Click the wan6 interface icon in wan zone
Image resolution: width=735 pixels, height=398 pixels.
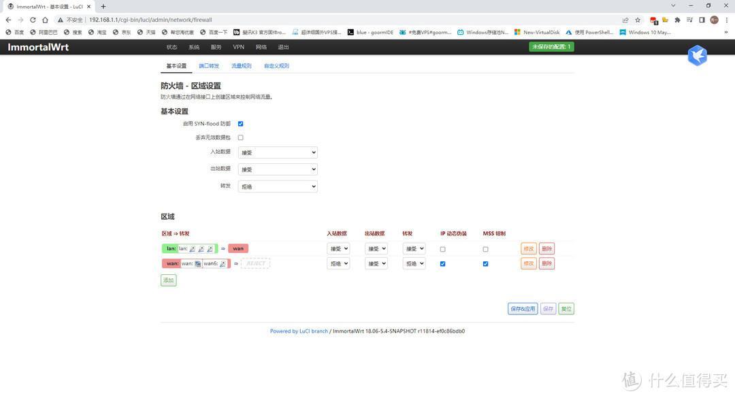(x=223, y=263)
